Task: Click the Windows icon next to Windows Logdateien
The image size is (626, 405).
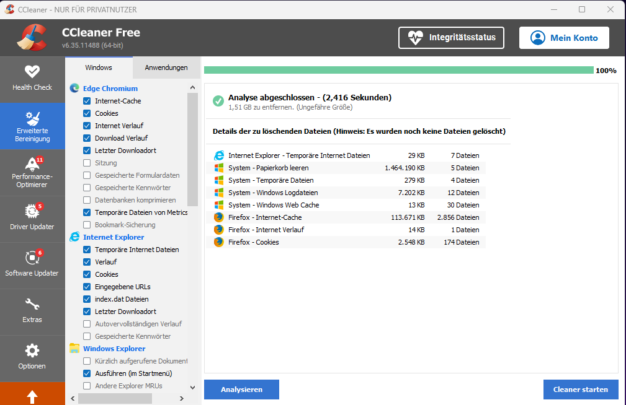Action: [219, 193]
